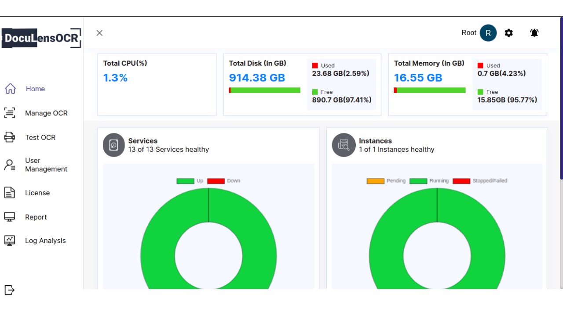Toggle Stopped/Failed legend in Instances chart

coord(480,181)
